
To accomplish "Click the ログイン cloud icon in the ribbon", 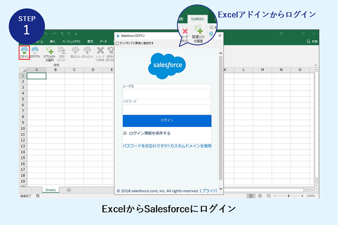I will (x=24, y=53).
